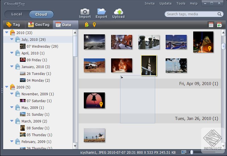Image resolution: width=227 pixels, height=156 pixels.
Task: Click the small thumbnail beside 07 Wednesday
Action: click(22, 46)
